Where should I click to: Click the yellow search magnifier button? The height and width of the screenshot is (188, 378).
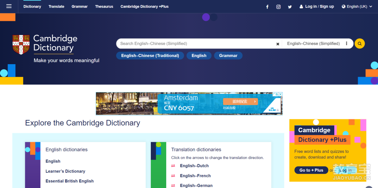pos(360,44)
